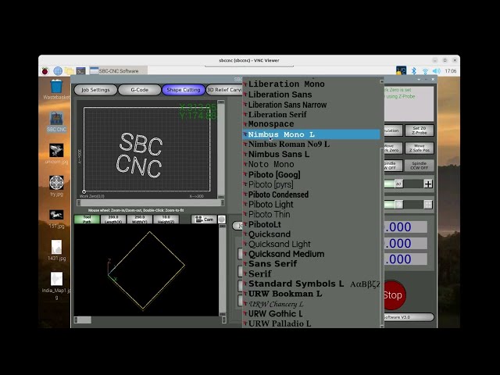Open the Job Settings tab
Viewport: 500px width, 375px height.
point(95,90)
